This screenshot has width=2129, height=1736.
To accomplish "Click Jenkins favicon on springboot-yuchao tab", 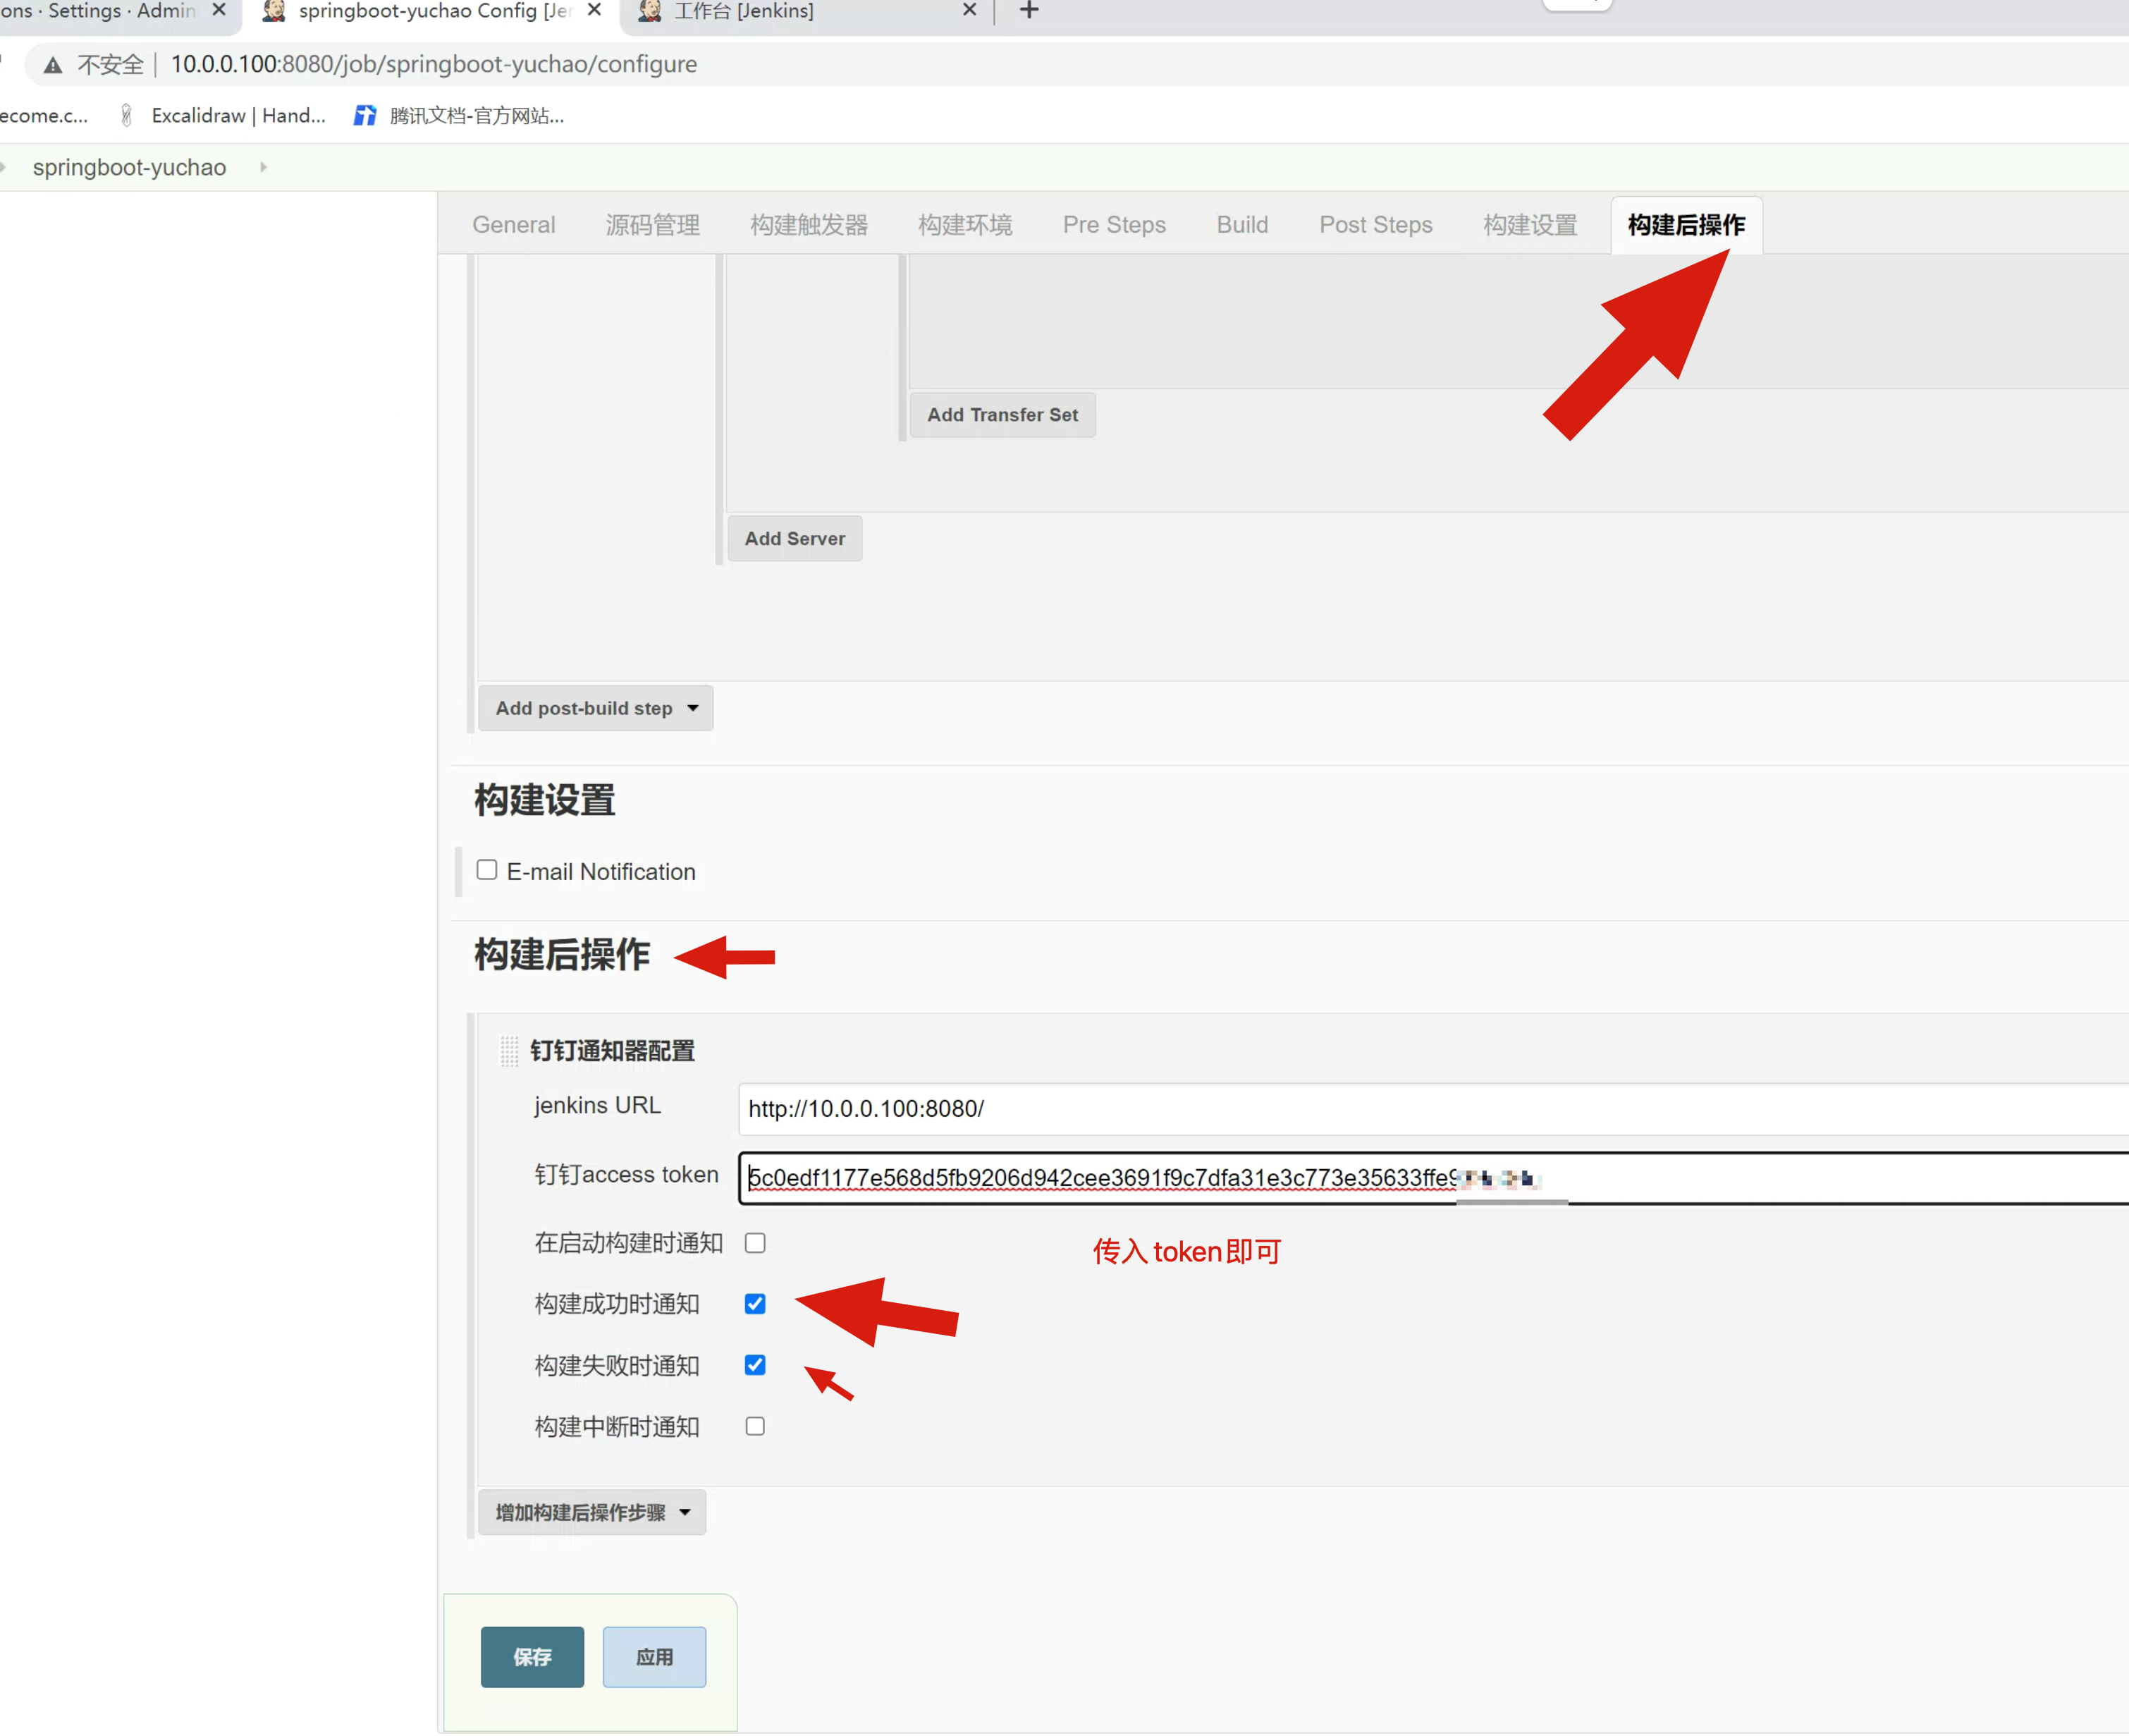I will [274, 11].
